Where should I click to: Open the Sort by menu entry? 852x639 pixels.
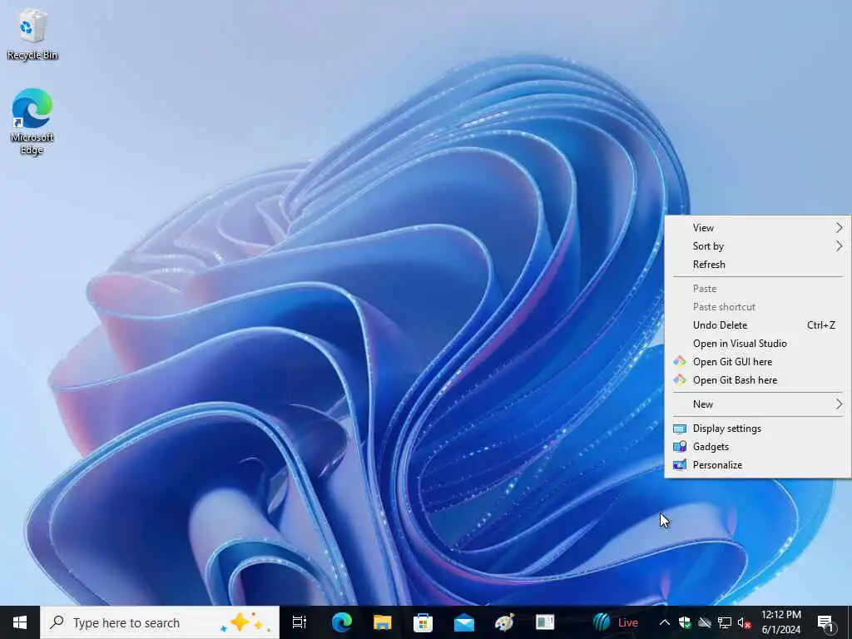(x=758, y=246)
